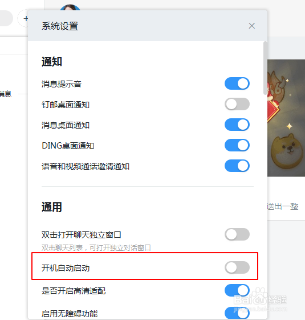Screen dimensions: 305x320
Task: Enable the 钉邮桌面通知 switch
Action: pyautogui.click(x=237, y=104)
